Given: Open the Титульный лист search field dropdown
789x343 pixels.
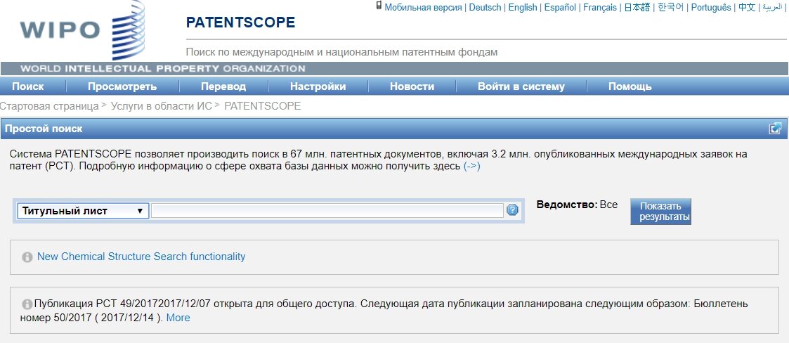Looking at the screenshot, I should 83,211.
